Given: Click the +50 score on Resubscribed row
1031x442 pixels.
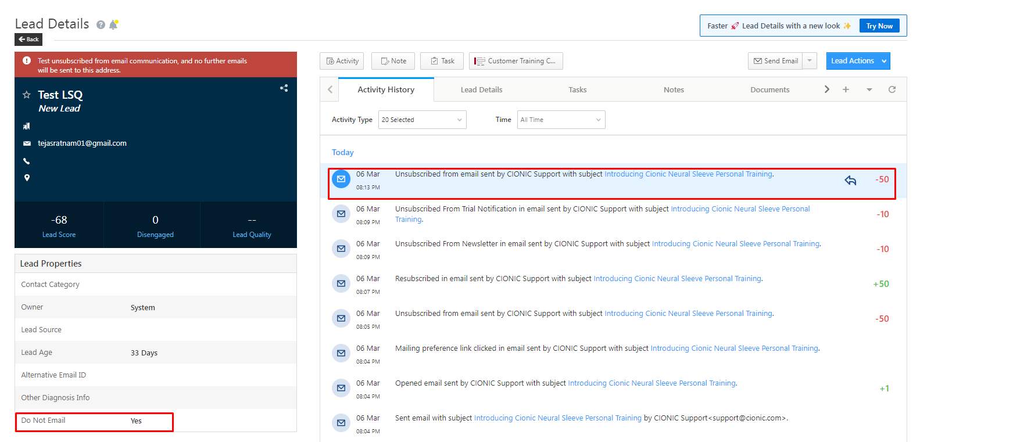Looking at the screenshot, I should click(881, 284).
